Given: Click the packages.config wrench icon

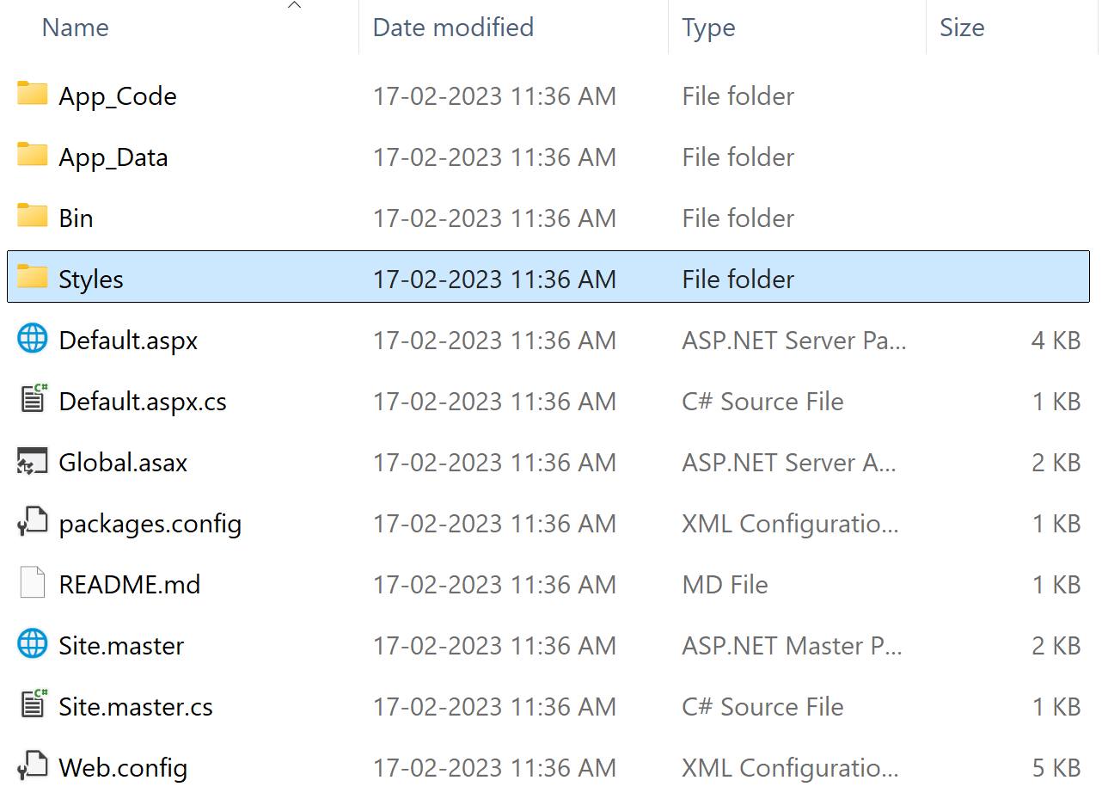Looking at the screenshot, I should tap(33, 522).
